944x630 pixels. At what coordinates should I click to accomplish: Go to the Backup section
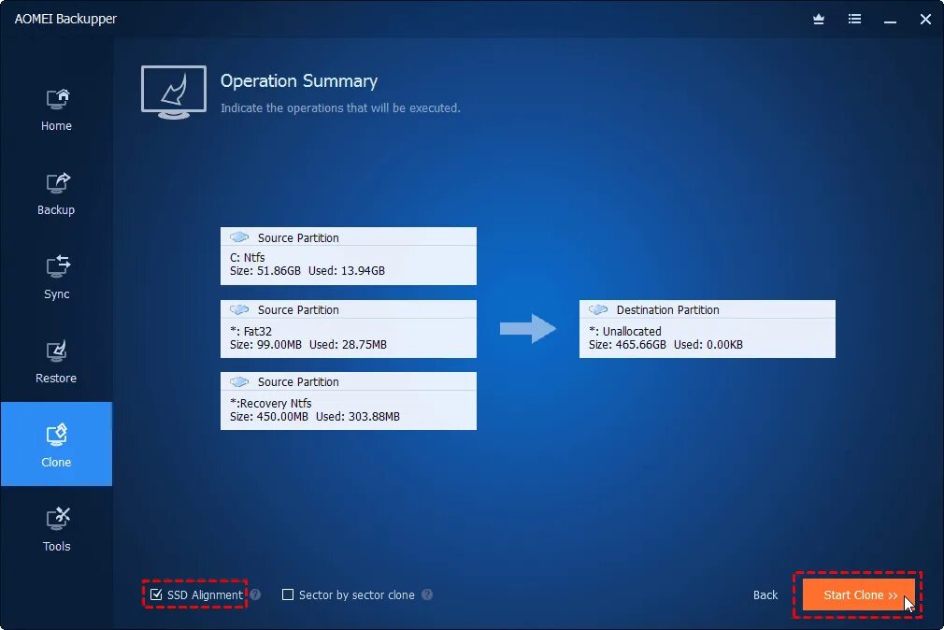57,193
